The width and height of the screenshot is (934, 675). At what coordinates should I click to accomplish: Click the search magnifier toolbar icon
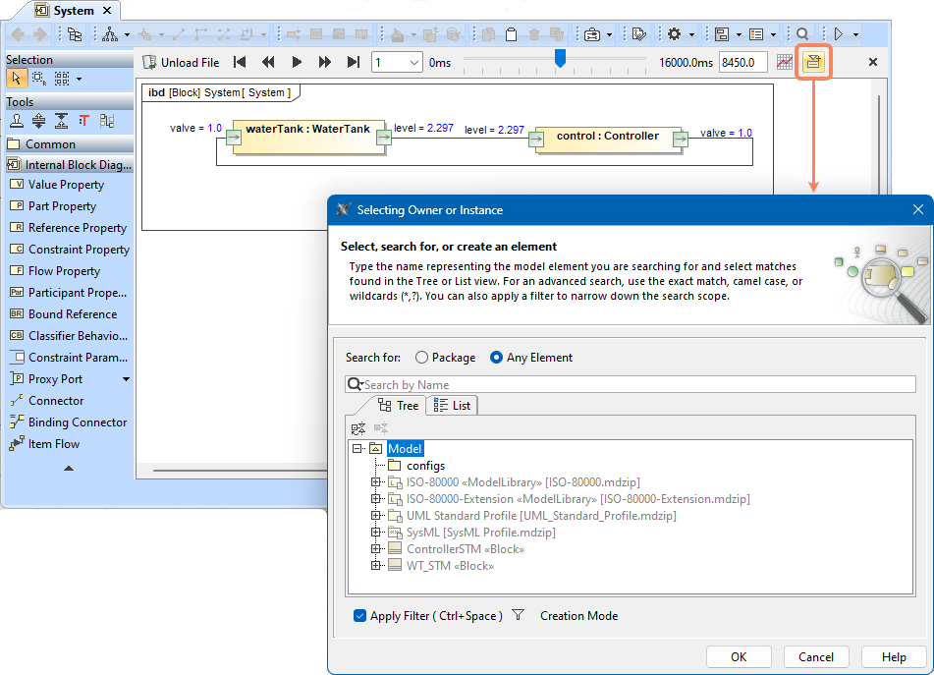click(802, 34)
